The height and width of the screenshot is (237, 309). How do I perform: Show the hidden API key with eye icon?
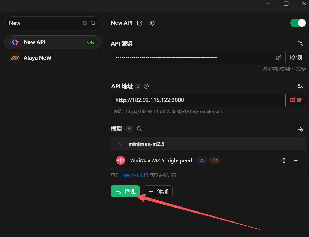[278, 57]
